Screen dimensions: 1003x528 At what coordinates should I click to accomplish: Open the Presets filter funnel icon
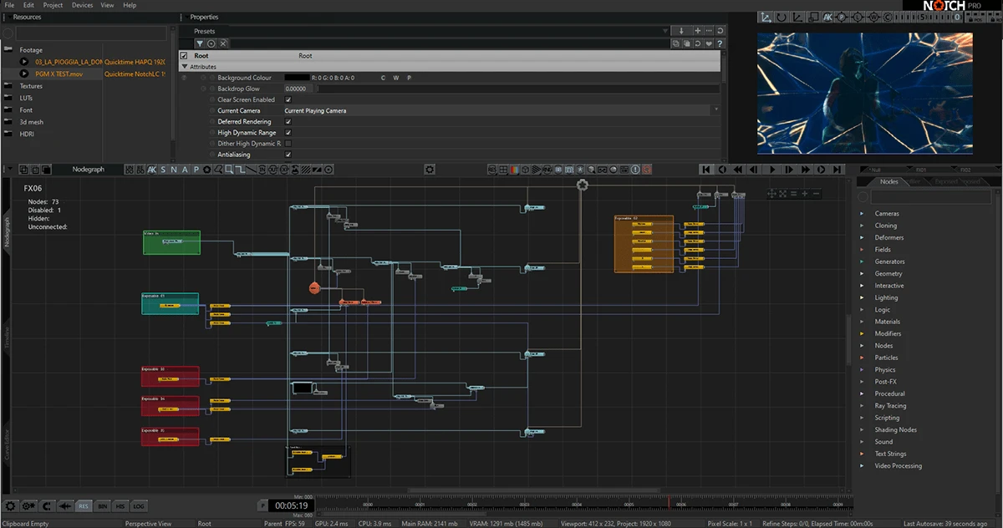click(x=200, y=43)
